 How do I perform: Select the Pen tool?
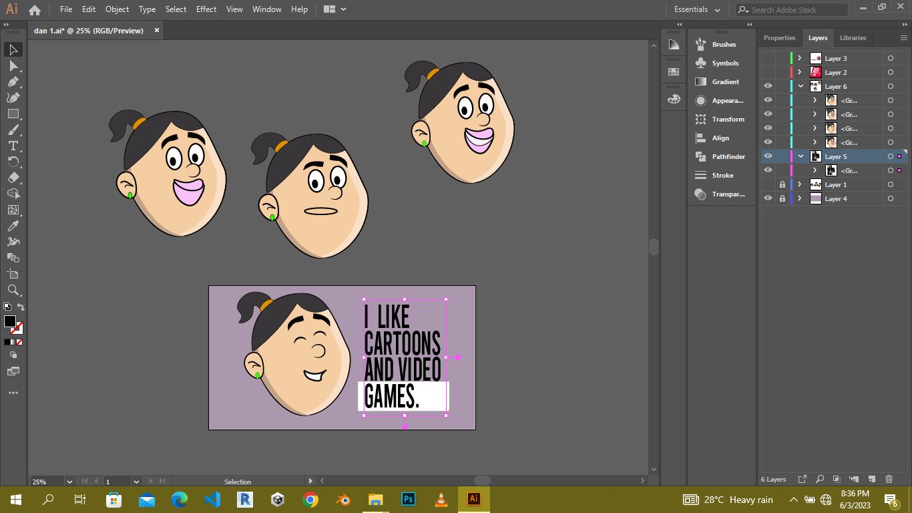coord(13,81)
